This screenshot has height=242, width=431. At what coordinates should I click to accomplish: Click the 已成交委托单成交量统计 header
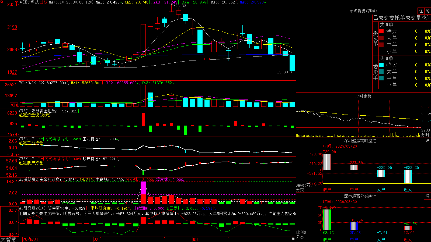coord(402,18)
